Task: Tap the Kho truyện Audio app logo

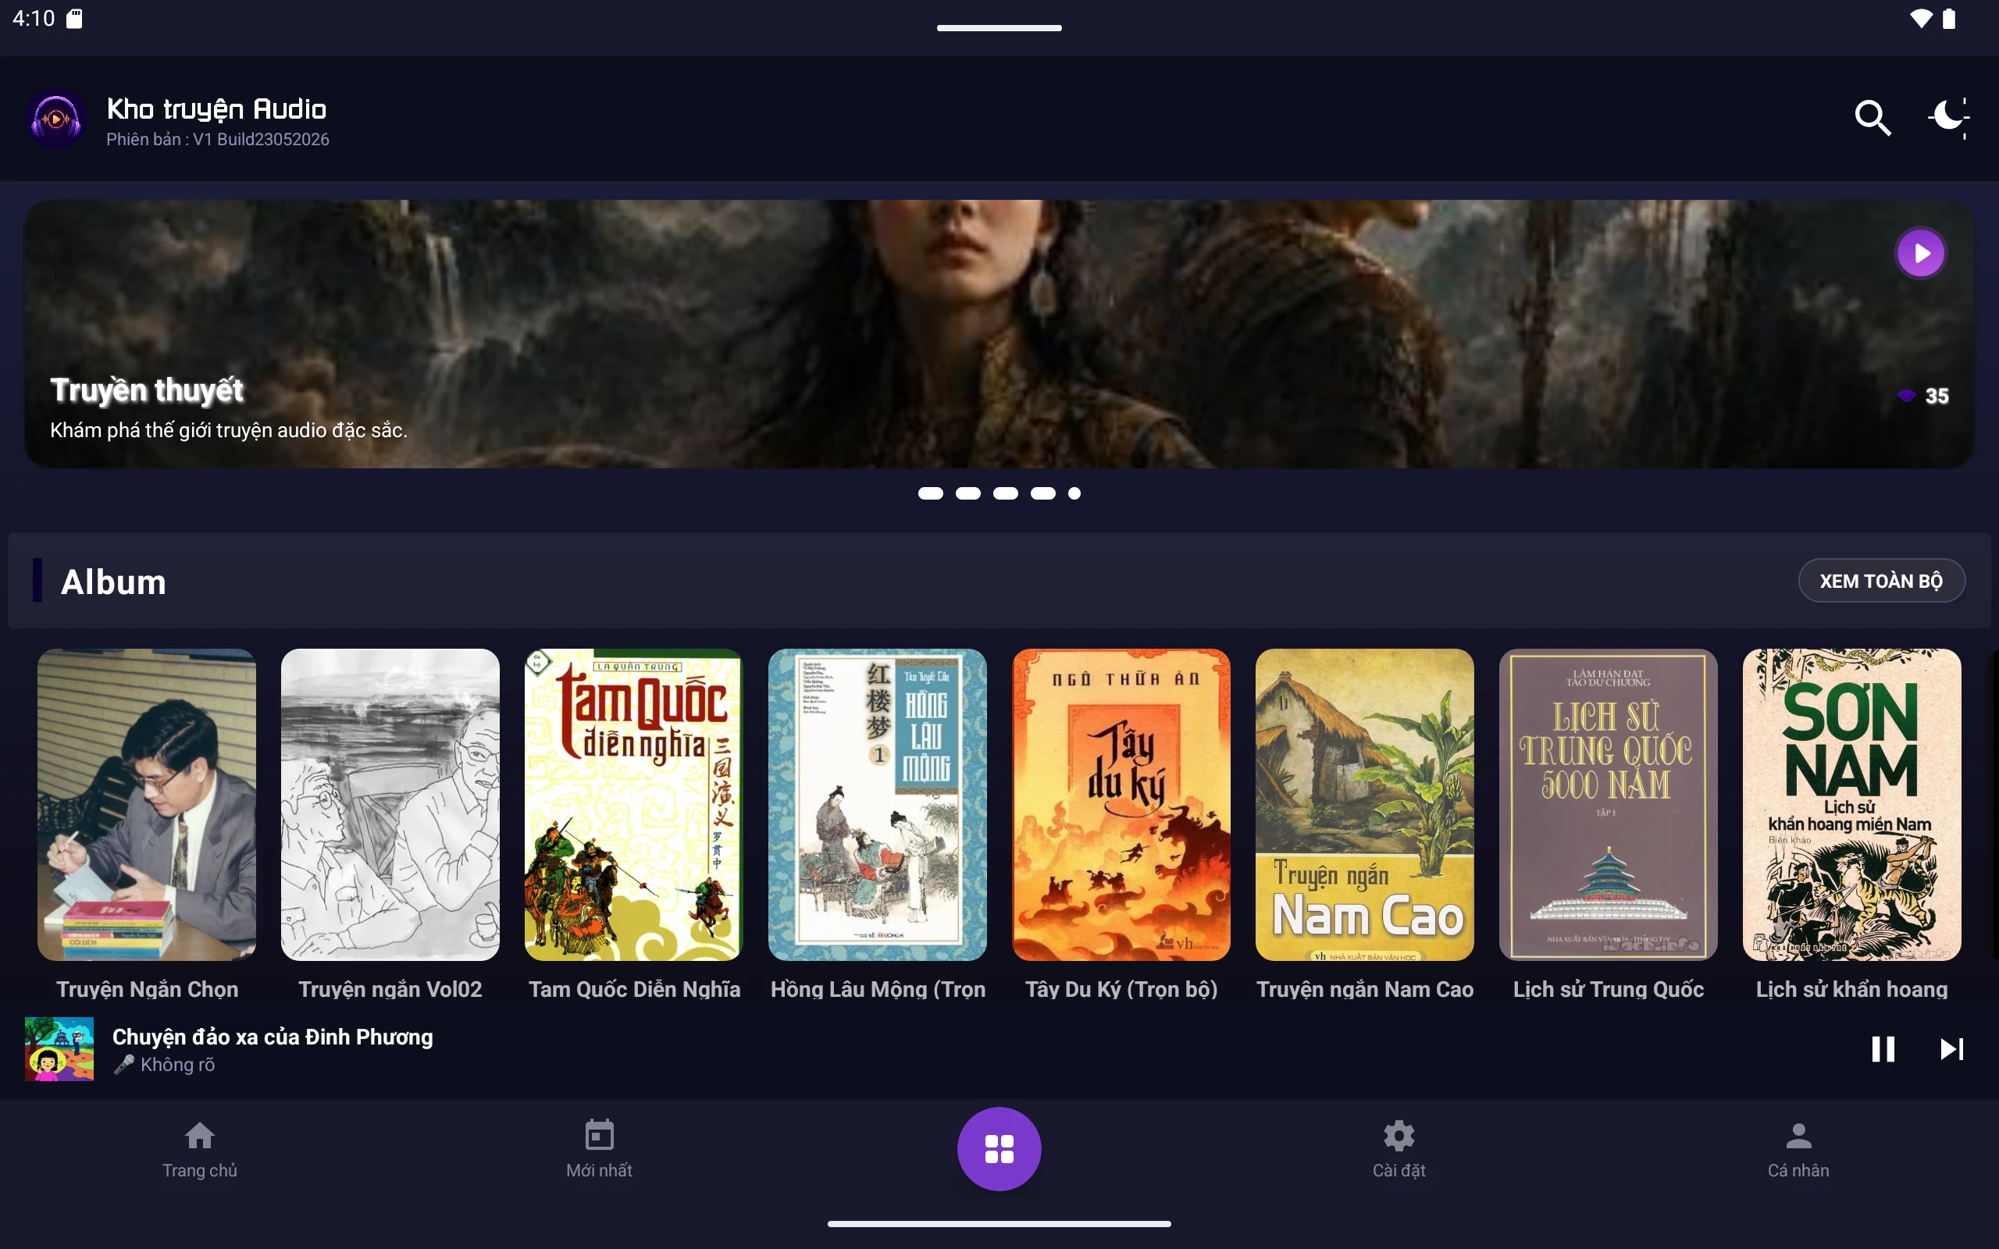Action: point(55,119)
